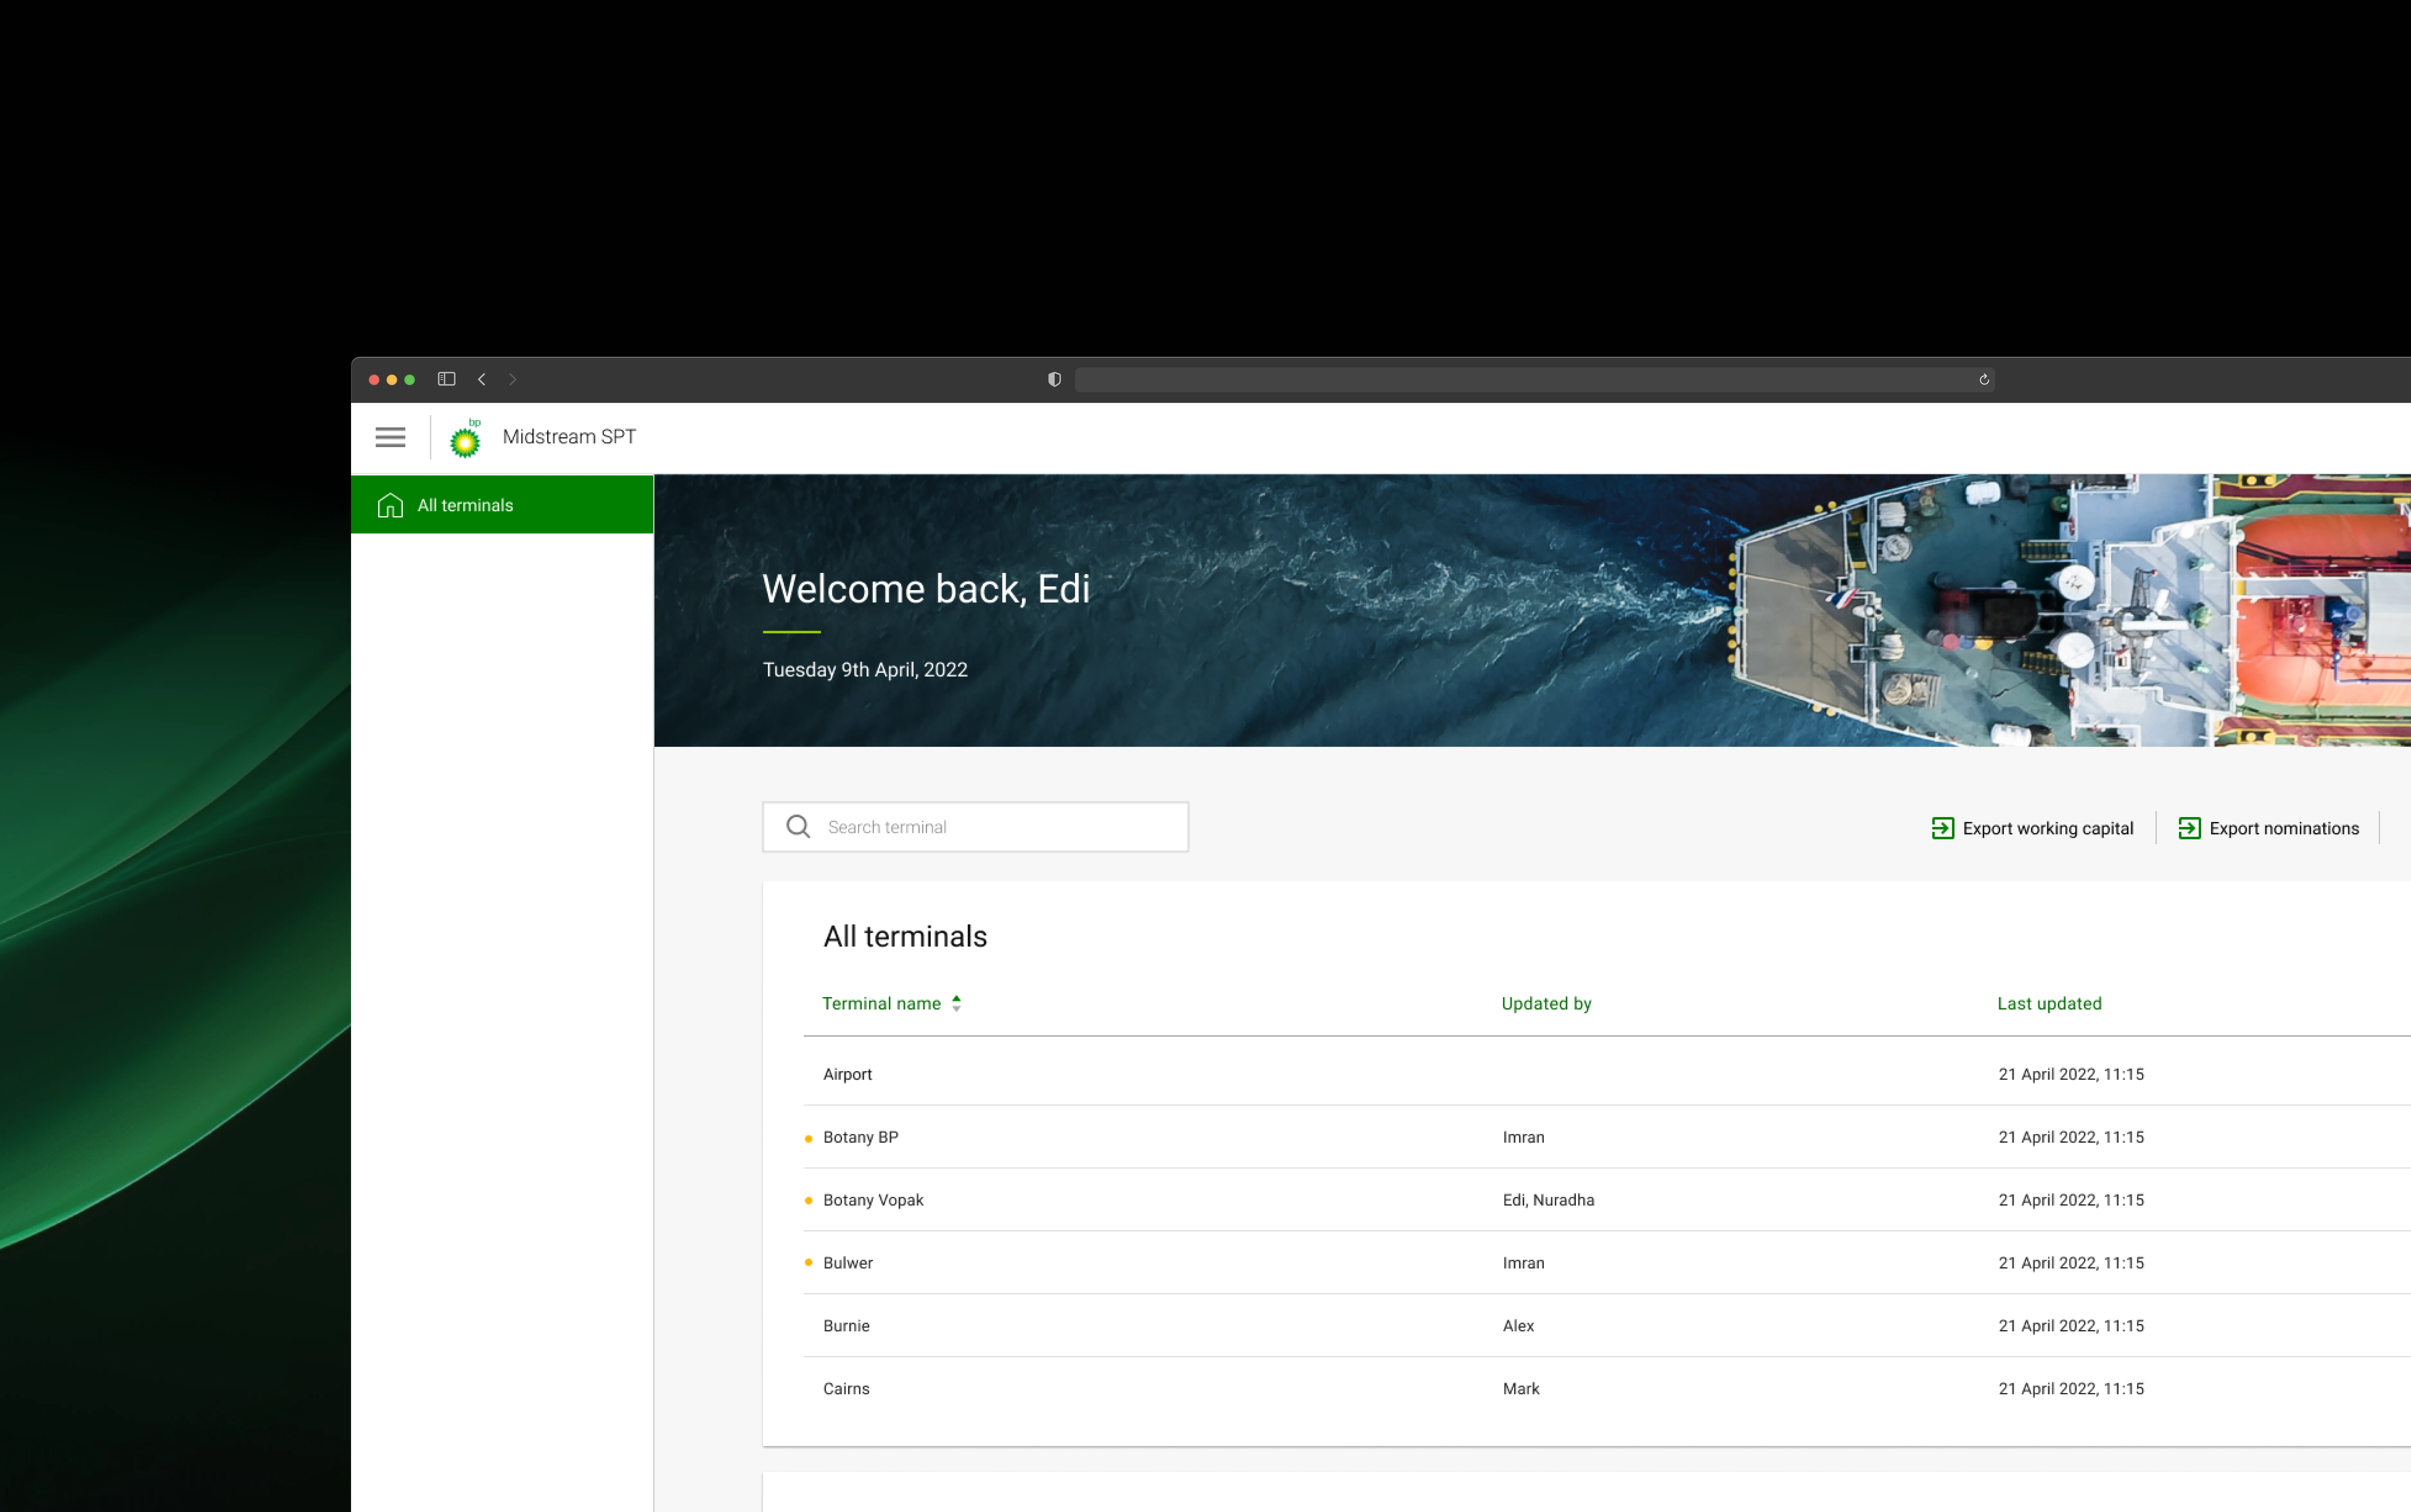The image size is (2411, 1512).
Task: Go back using browser back arrow
Action: pyautogui.click(x=482, y=379)
